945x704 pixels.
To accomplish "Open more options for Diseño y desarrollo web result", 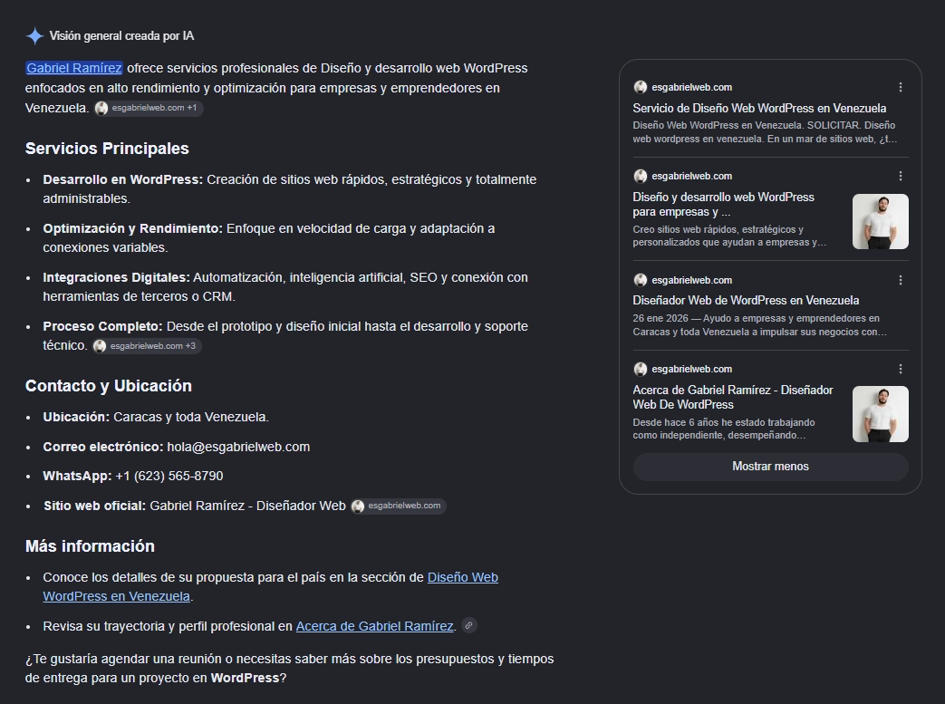I will pos(901,176).
